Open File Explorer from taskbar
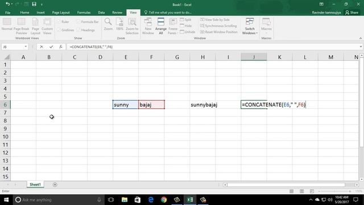 125,200
